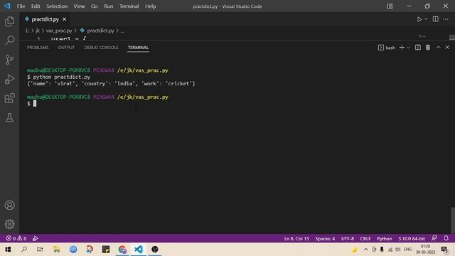455x256 pixels.
Task: Open the Edit menu
Action: tap(36, 6)
